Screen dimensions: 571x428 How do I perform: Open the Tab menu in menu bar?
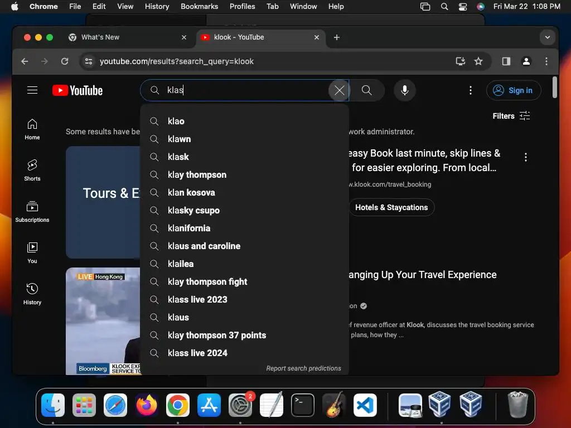pos(272,6)
